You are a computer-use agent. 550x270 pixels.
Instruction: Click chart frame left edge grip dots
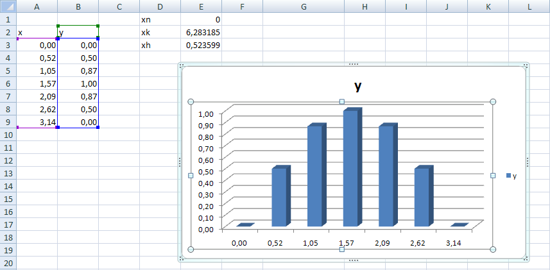[x=180, y=162]
